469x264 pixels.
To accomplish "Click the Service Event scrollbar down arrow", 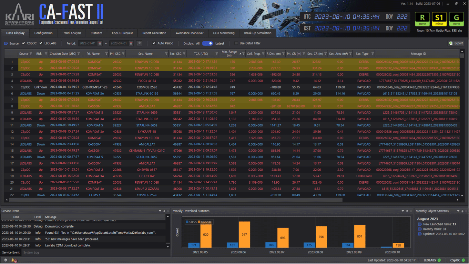I will click(168, 247).
